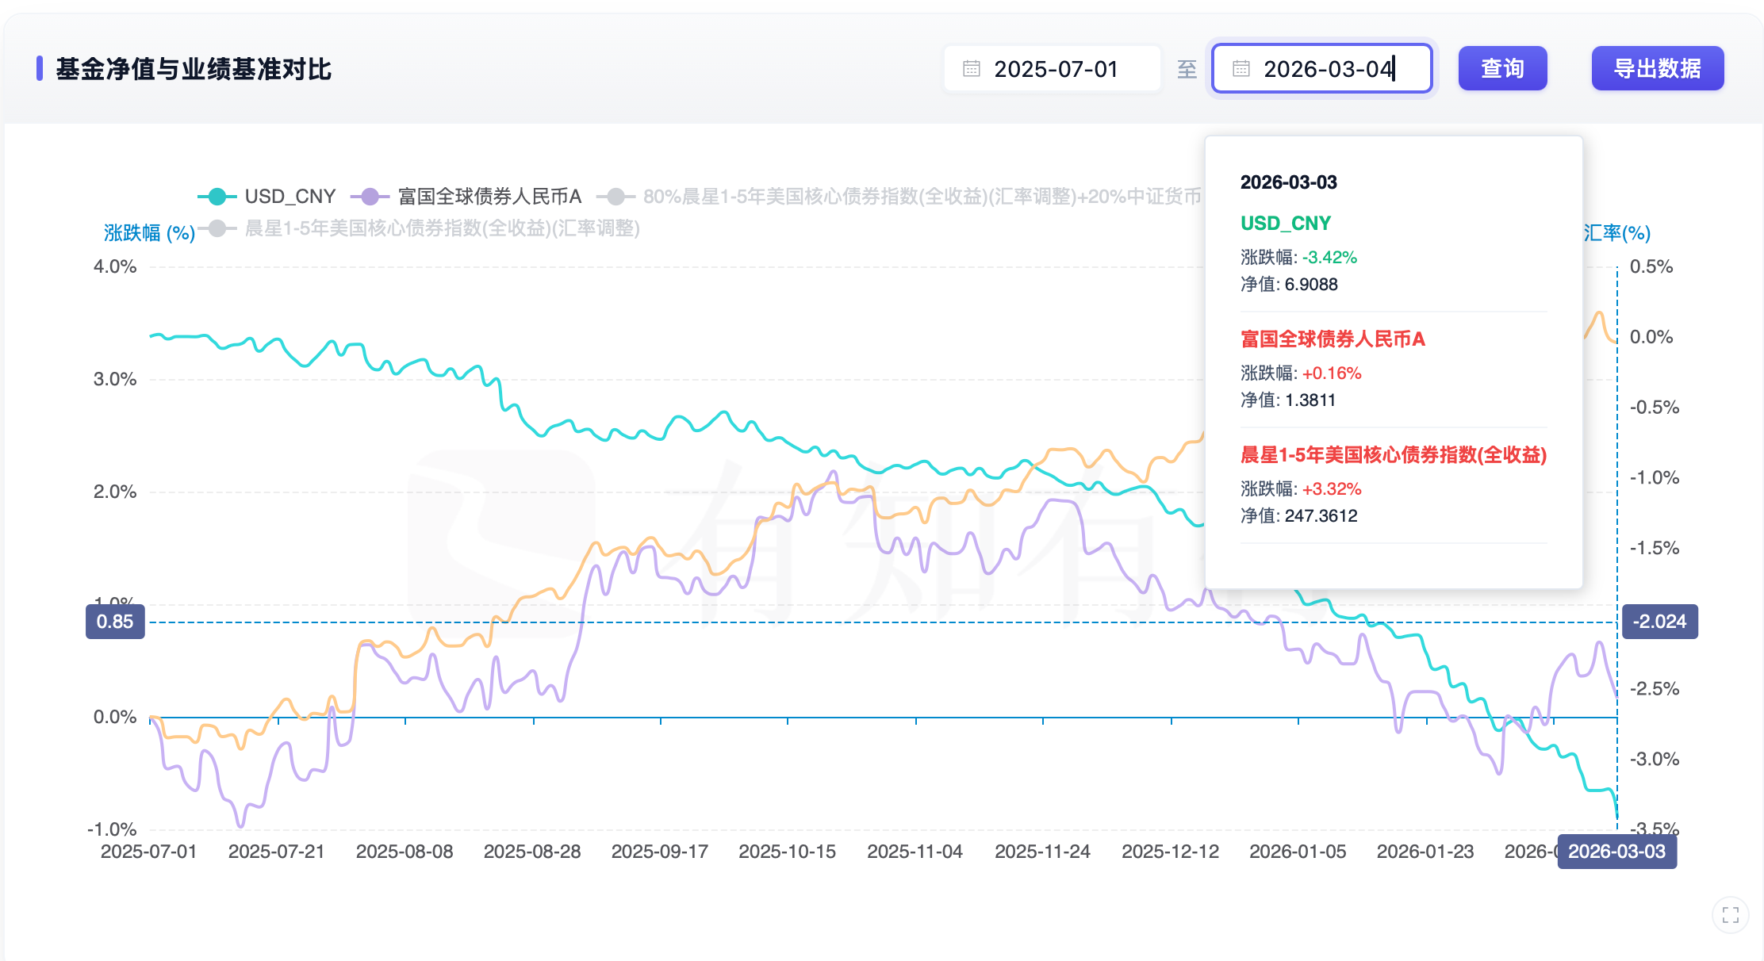
Task: Click calendar icon in end date field
Action: pos(1241,69)
